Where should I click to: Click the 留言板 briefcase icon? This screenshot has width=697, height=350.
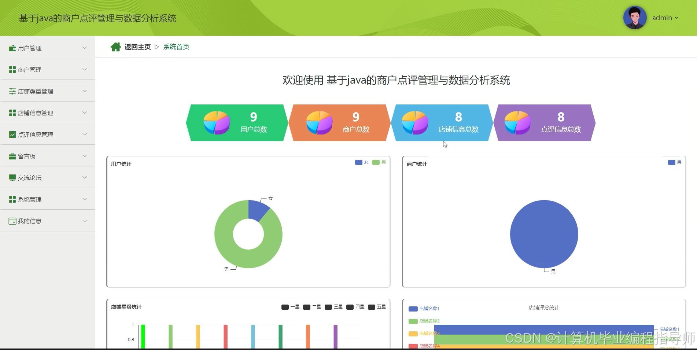pos(12,156)
